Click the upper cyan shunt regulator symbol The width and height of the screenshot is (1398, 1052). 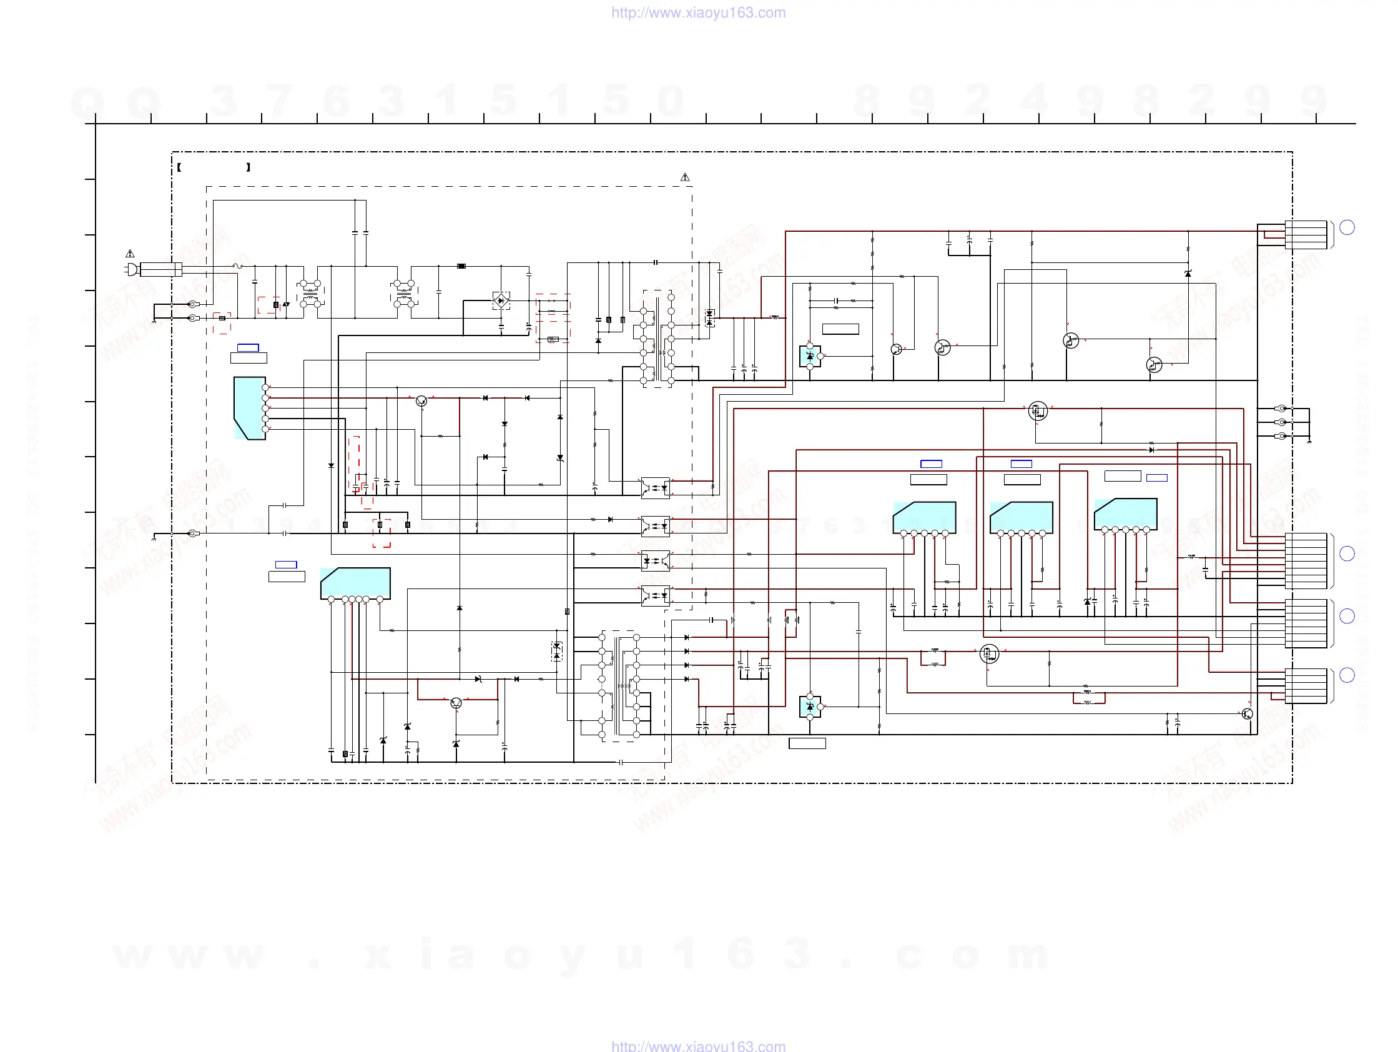point(810,356)
